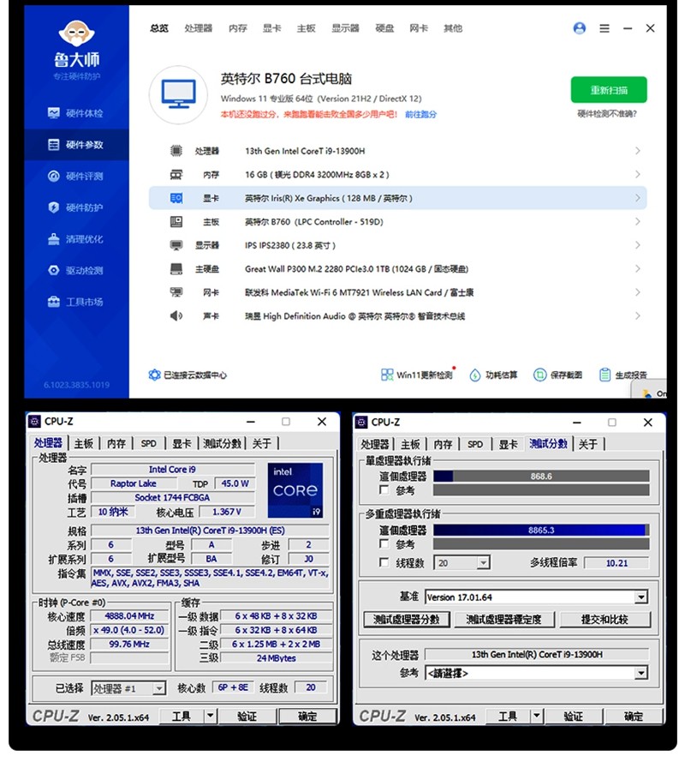This screenshot has height=768, width=685.
Task: Open 工具市场 tool market in sidebar
Action: (x=76, y=302)
